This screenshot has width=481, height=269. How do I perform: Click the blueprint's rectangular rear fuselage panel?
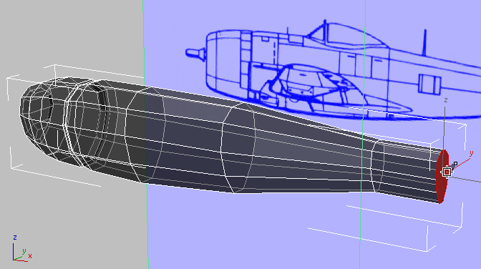tap(429, 84)
